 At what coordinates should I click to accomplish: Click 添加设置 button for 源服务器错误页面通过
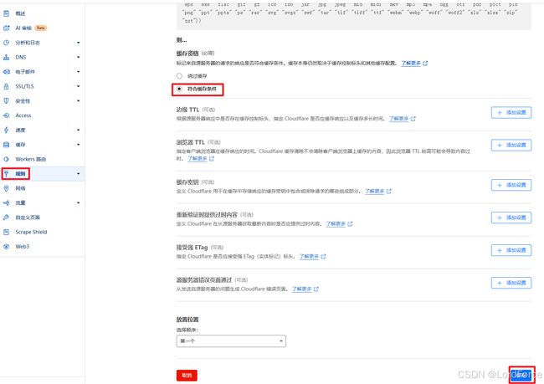[x=511, y=283]
